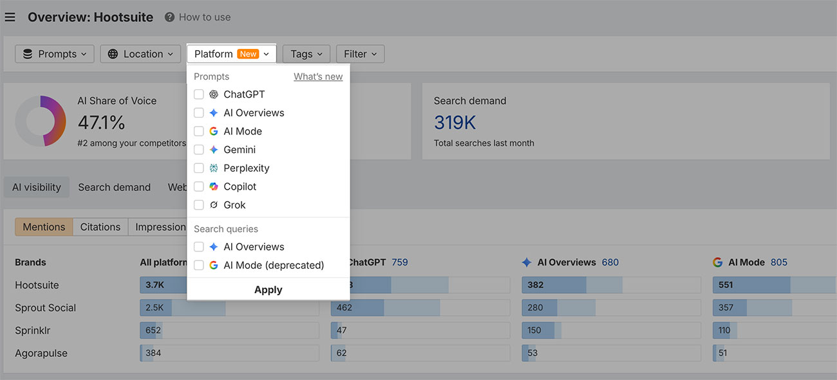The image size is (837, 380).
Task: Check the ChatGPT checkbox
Action: pyautogui.click(x=199, y=95)
